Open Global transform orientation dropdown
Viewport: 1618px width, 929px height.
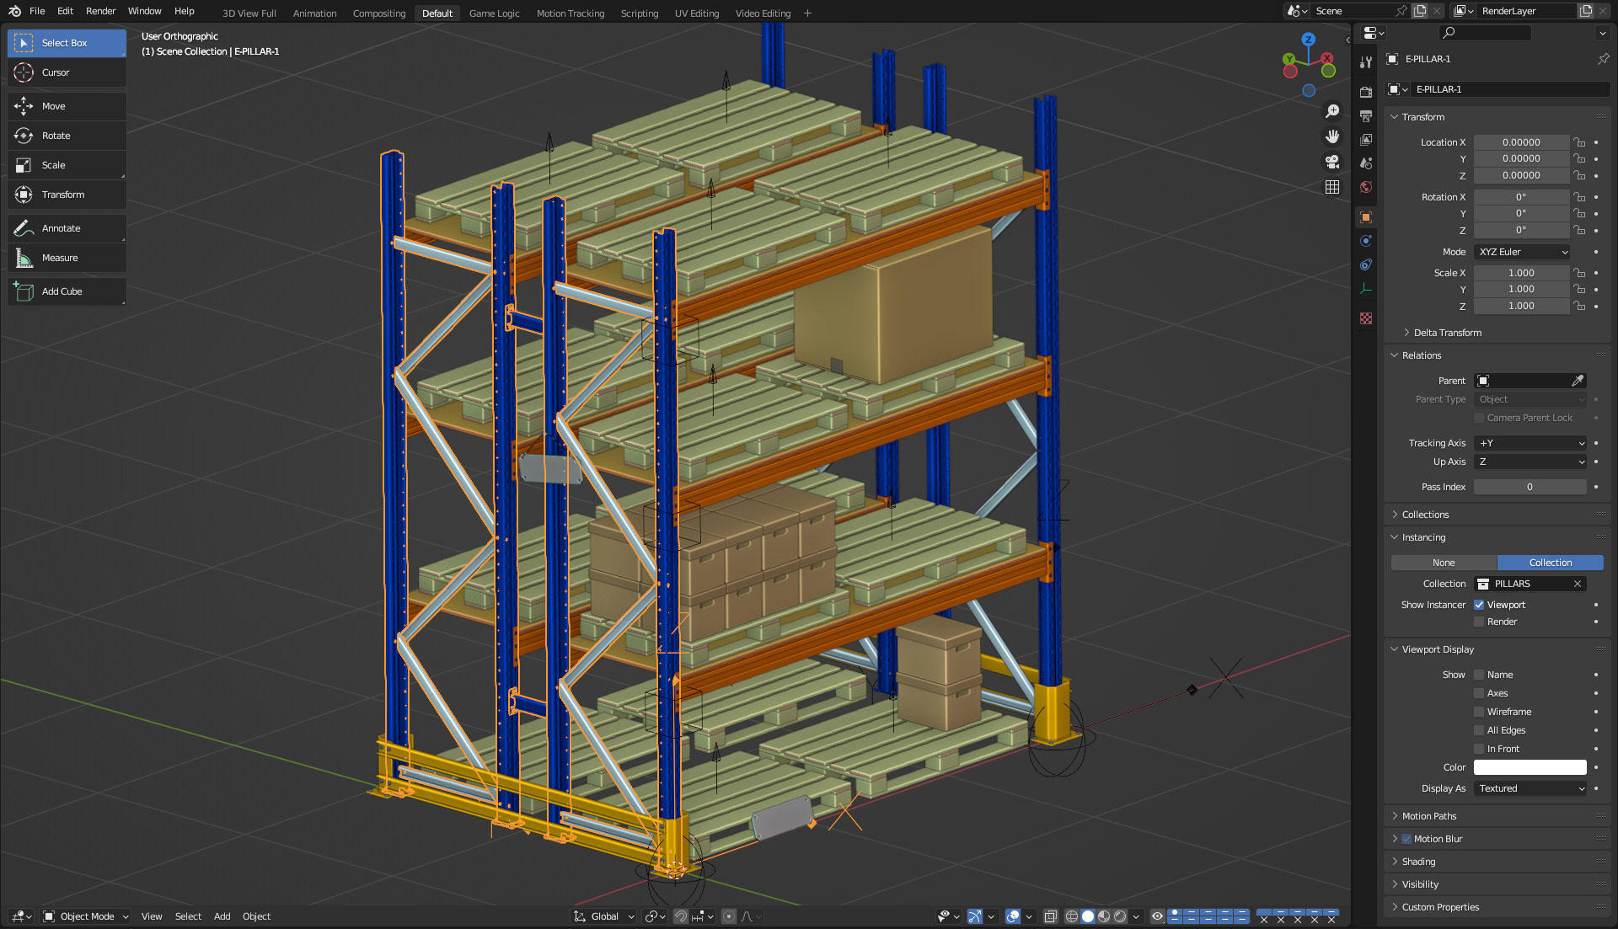tap(604, 916)
